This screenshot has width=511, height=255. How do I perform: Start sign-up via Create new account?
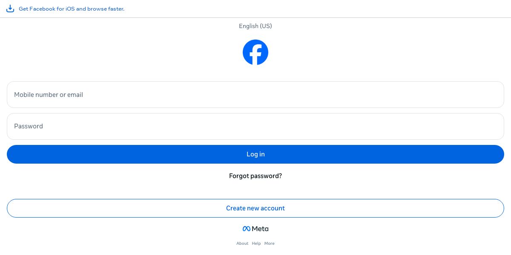coord(255,208)
